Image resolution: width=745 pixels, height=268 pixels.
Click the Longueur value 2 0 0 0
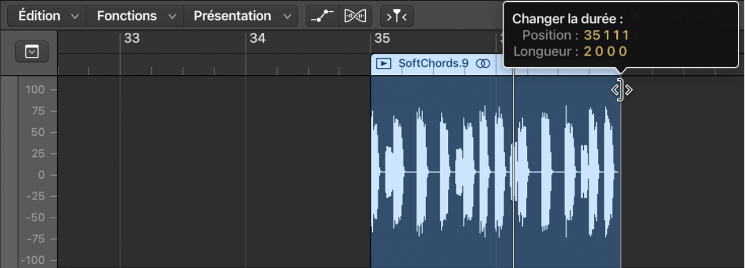click(605, 51)
